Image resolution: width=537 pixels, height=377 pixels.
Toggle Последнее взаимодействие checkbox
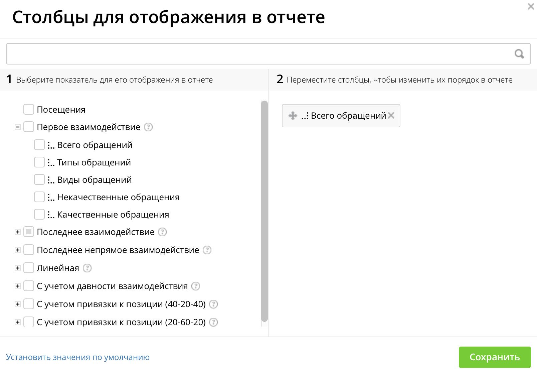pyautogui.click(x=29, y=232)
